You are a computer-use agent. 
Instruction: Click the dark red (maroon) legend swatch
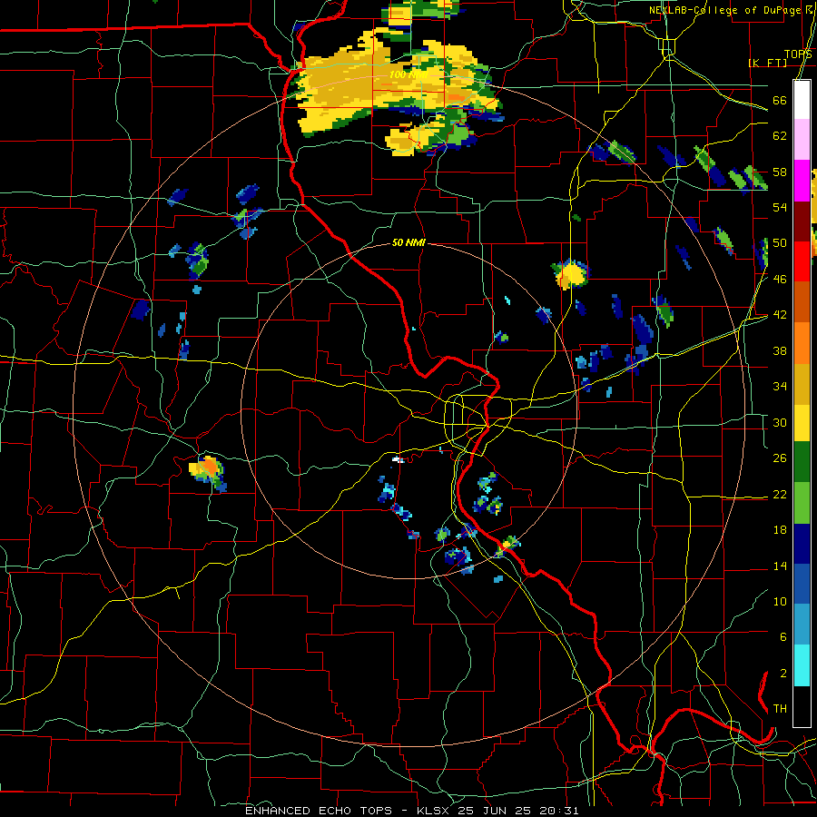click(802, 221)
